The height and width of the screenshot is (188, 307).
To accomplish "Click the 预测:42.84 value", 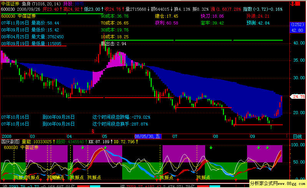I will point(258,23).
